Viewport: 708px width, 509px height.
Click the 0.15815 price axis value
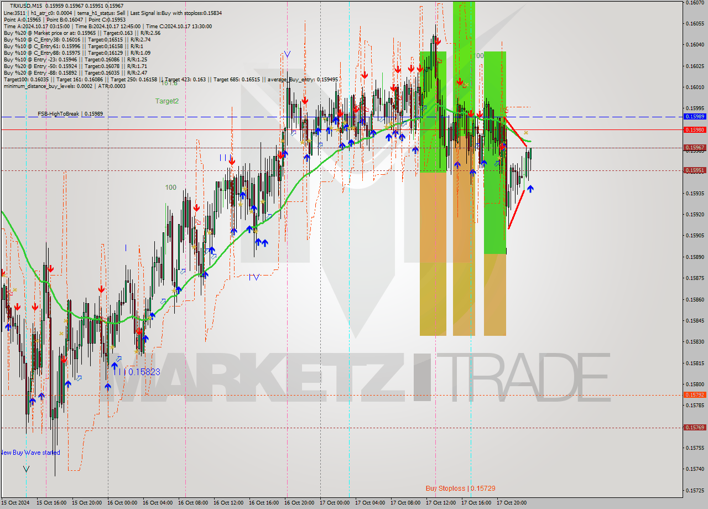coord(695,363)
